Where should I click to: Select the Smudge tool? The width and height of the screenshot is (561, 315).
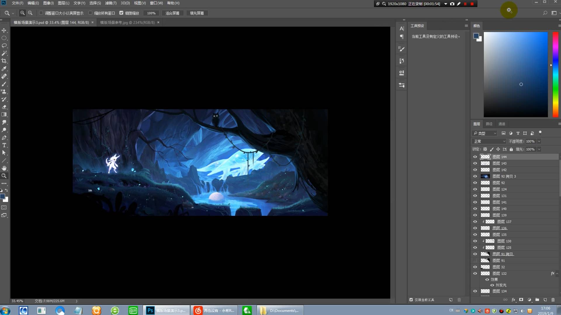4,122
